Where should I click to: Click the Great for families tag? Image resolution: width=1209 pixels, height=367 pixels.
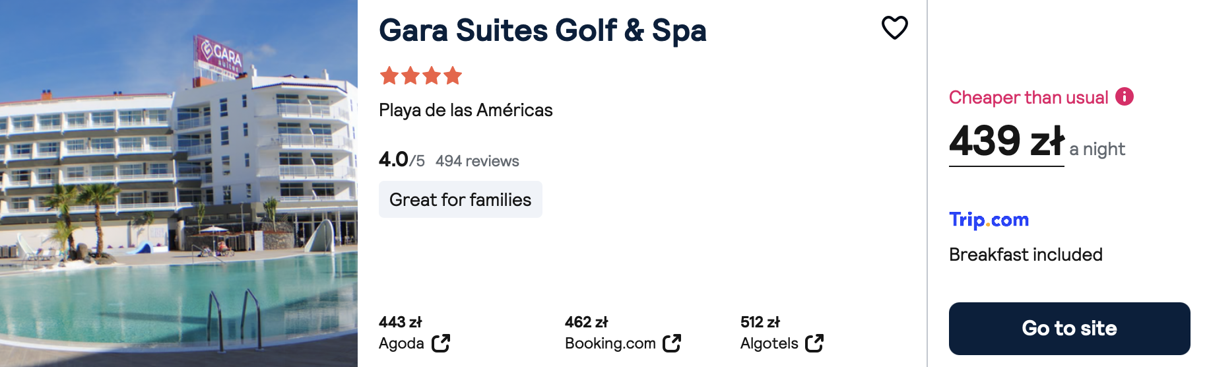461,199
